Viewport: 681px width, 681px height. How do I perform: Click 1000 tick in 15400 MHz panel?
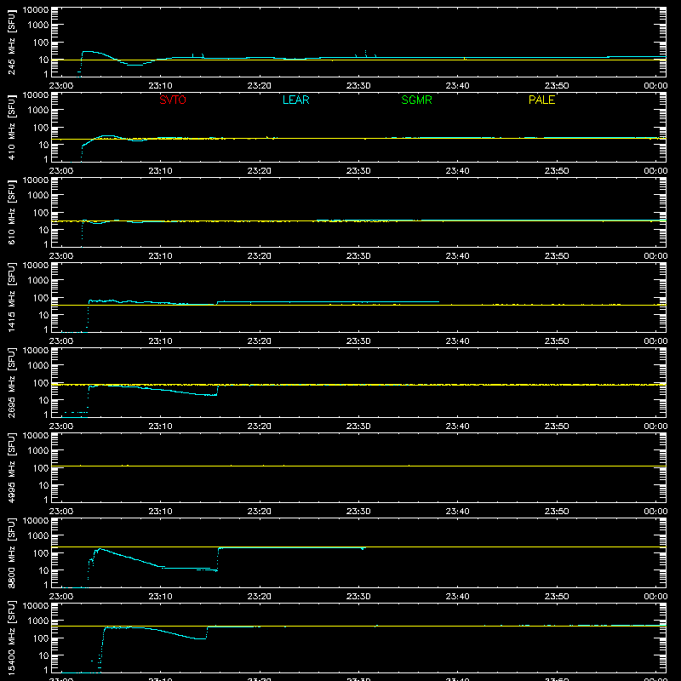37,621
